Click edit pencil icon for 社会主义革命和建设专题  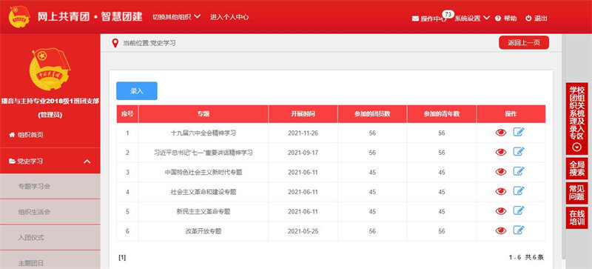(x=519, y=190)
